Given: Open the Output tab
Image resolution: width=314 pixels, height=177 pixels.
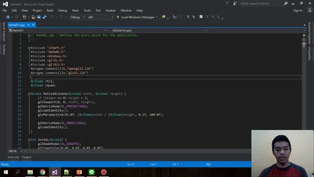Looking at the screenshot, I should (26, 157).
